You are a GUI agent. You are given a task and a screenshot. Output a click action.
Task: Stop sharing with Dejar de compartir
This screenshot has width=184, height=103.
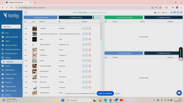click(x=105, y=94)
